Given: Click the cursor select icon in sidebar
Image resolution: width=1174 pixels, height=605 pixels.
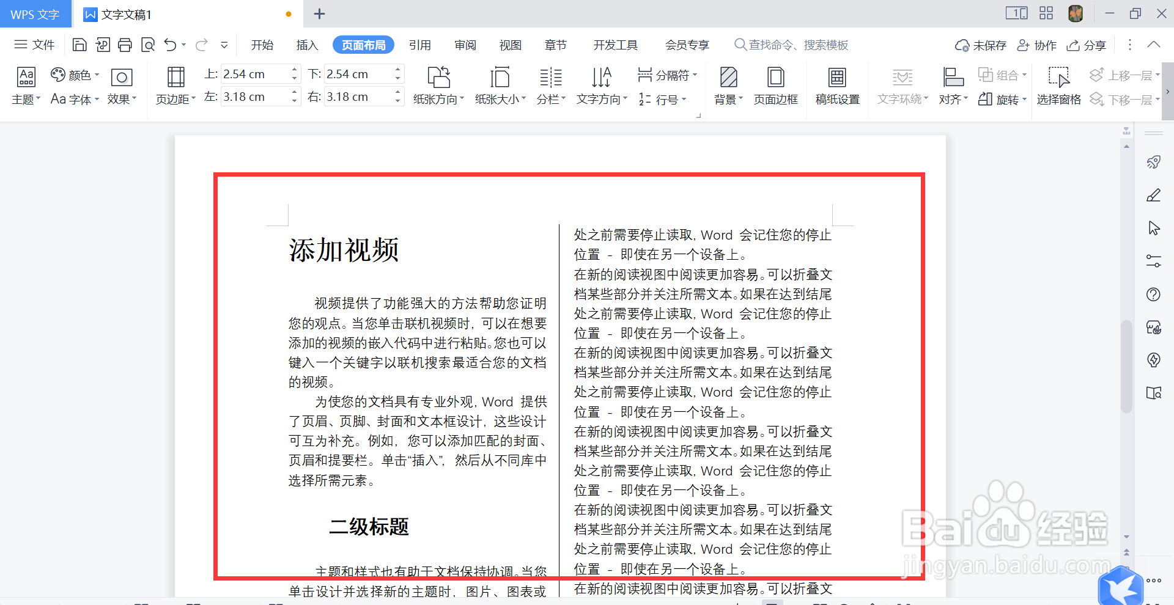Looking at the screenshot, I should pyautogui.click(x=1154, y=228).
